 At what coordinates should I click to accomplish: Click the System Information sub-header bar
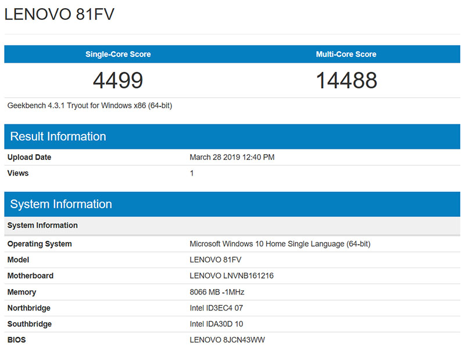click(x=42, y=225)
